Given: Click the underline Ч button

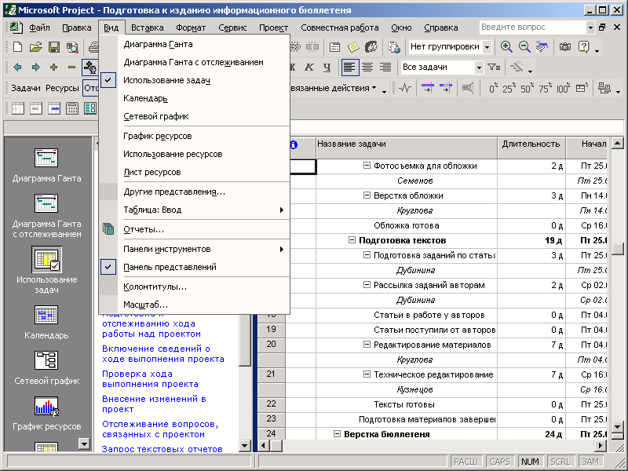Looking at the screenshot, I should (x=327, y=68).
